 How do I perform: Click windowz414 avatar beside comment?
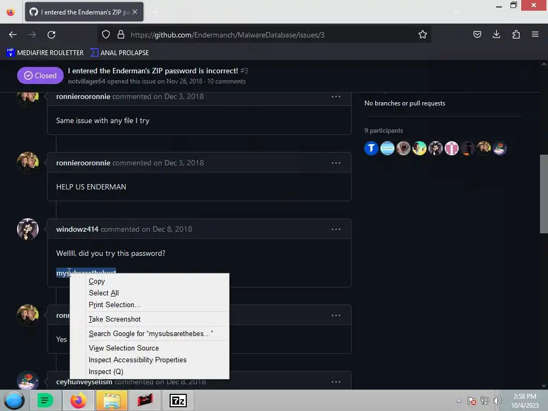pyautogui.click(x=28, y=229)
